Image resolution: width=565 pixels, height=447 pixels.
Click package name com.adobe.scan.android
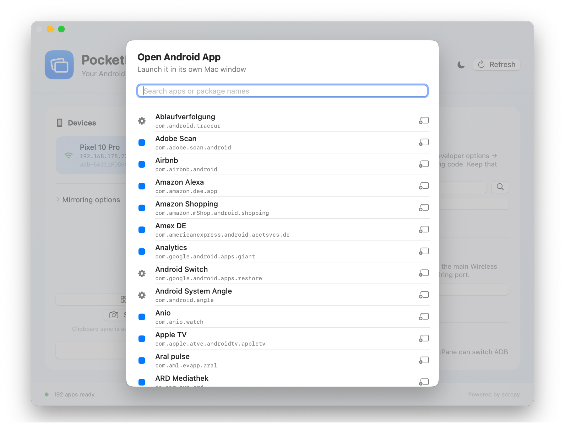tap(193, 148)
